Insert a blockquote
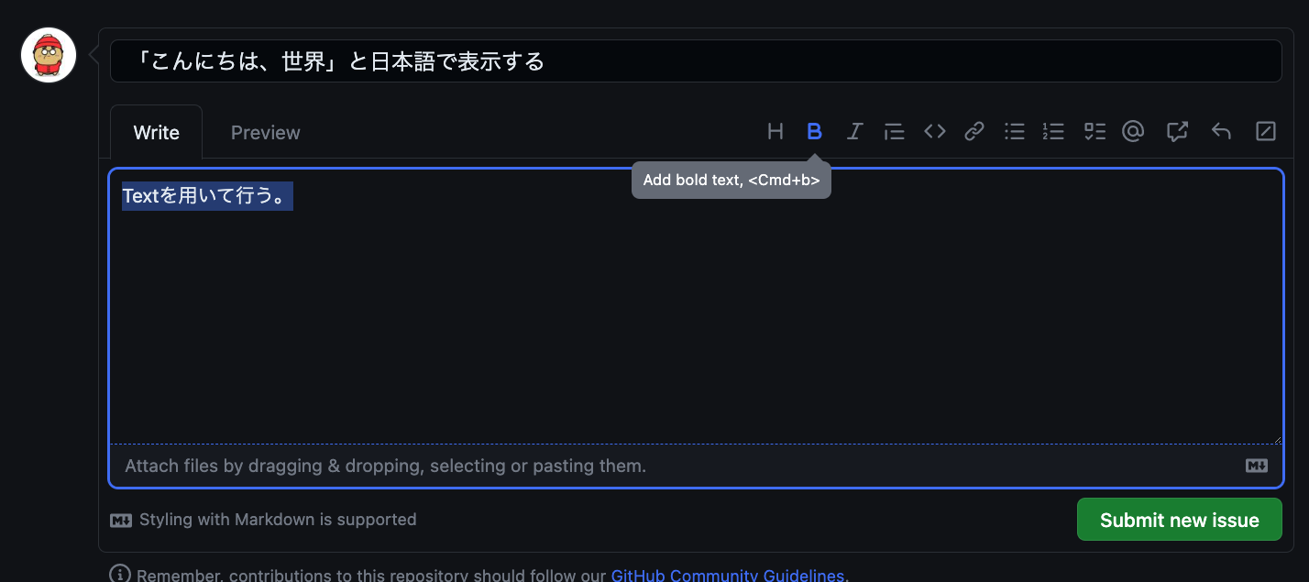The width and height of the screenshot is (1309, 582). tap(894, 131)
